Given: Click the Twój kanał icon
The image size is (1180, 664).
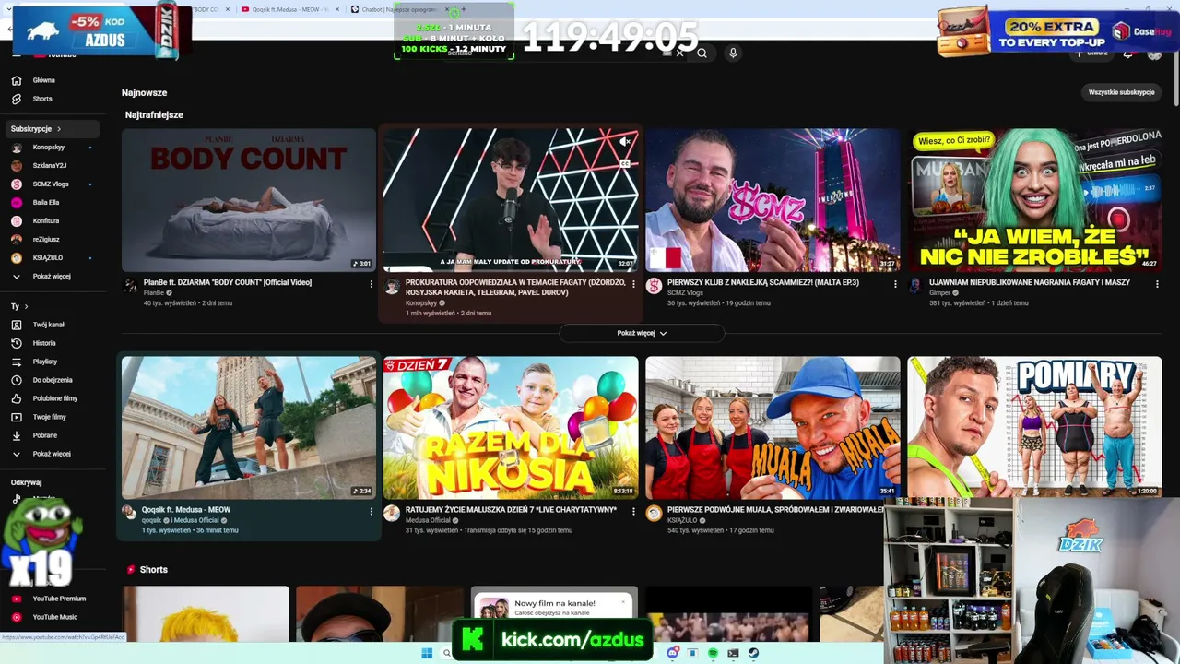Looking at the screenshot, I should point(17,325).
